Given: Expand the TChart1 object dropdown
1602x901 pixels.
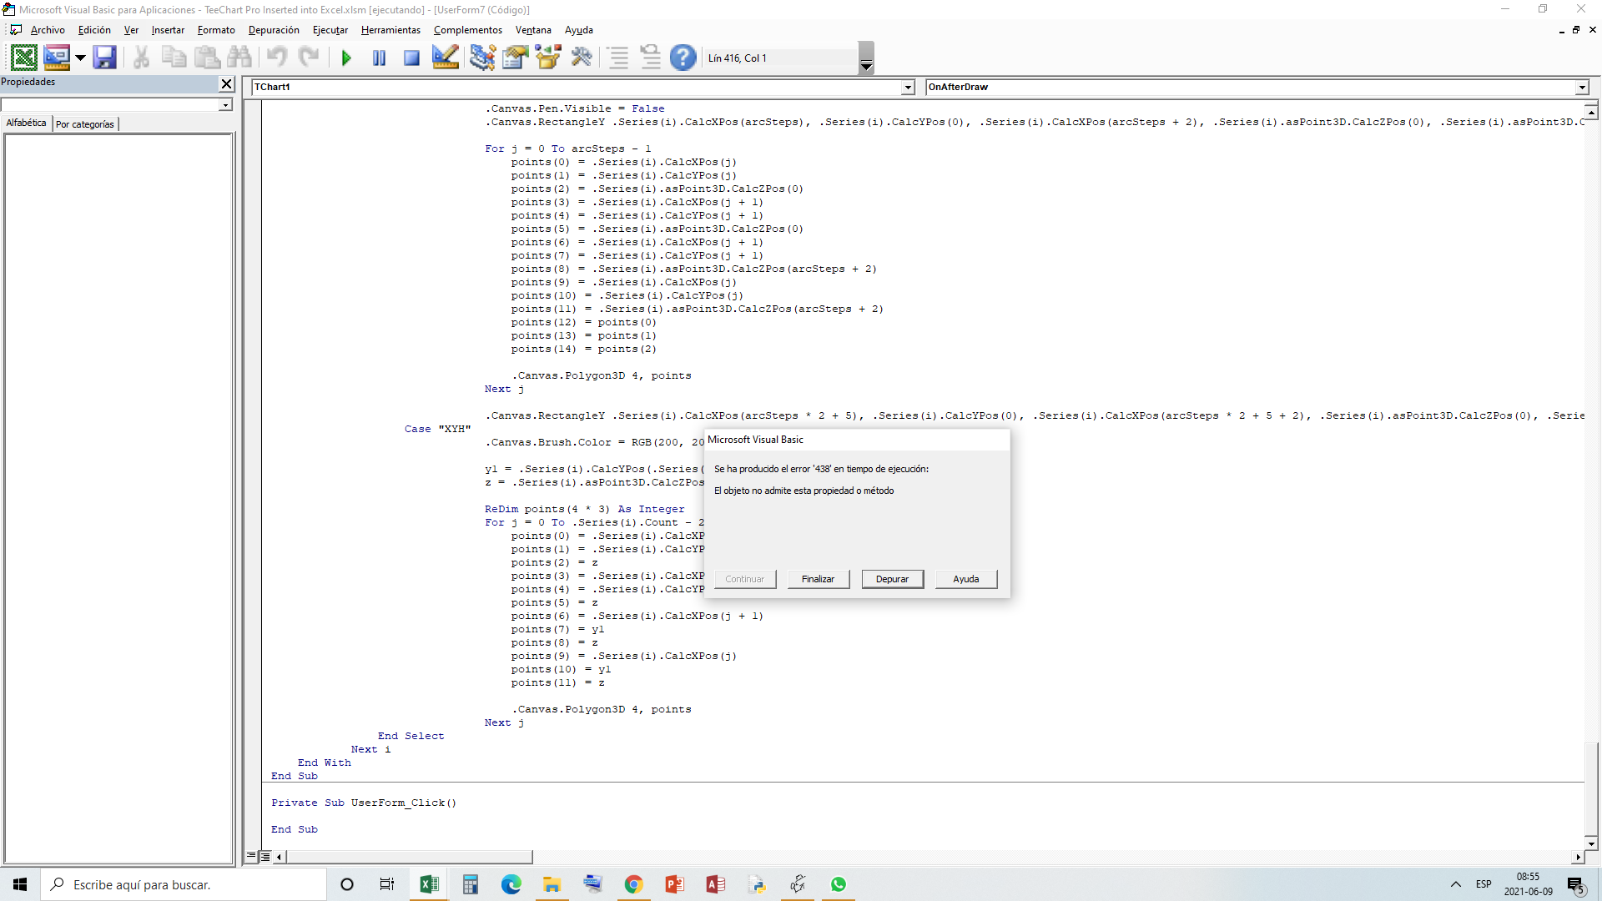Looking at the screenshot, I should pos(908,88).
